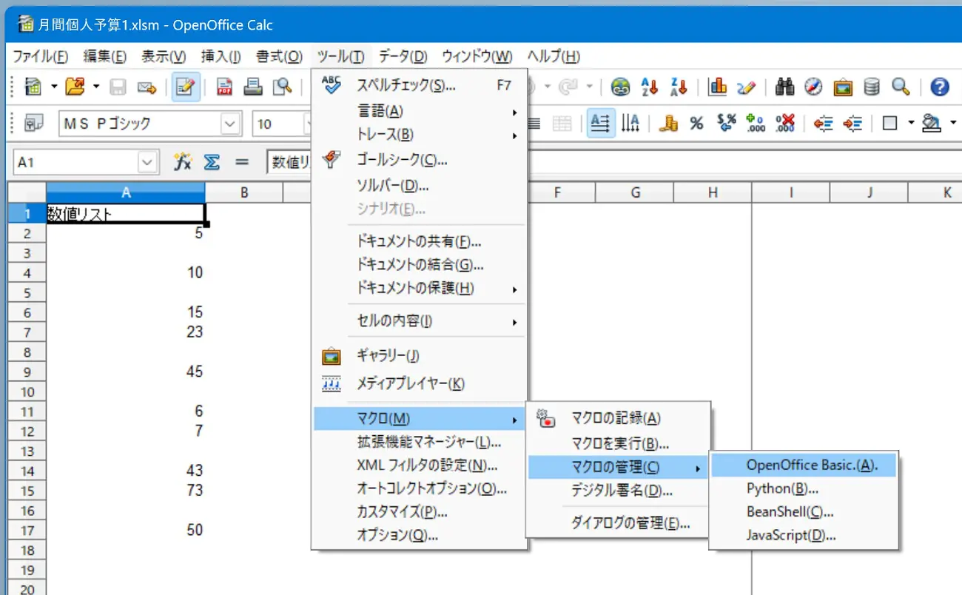This screenshot has height=595, width=962.
Task: Open データ(D) menu in menu bar
Action: (403, 56)
